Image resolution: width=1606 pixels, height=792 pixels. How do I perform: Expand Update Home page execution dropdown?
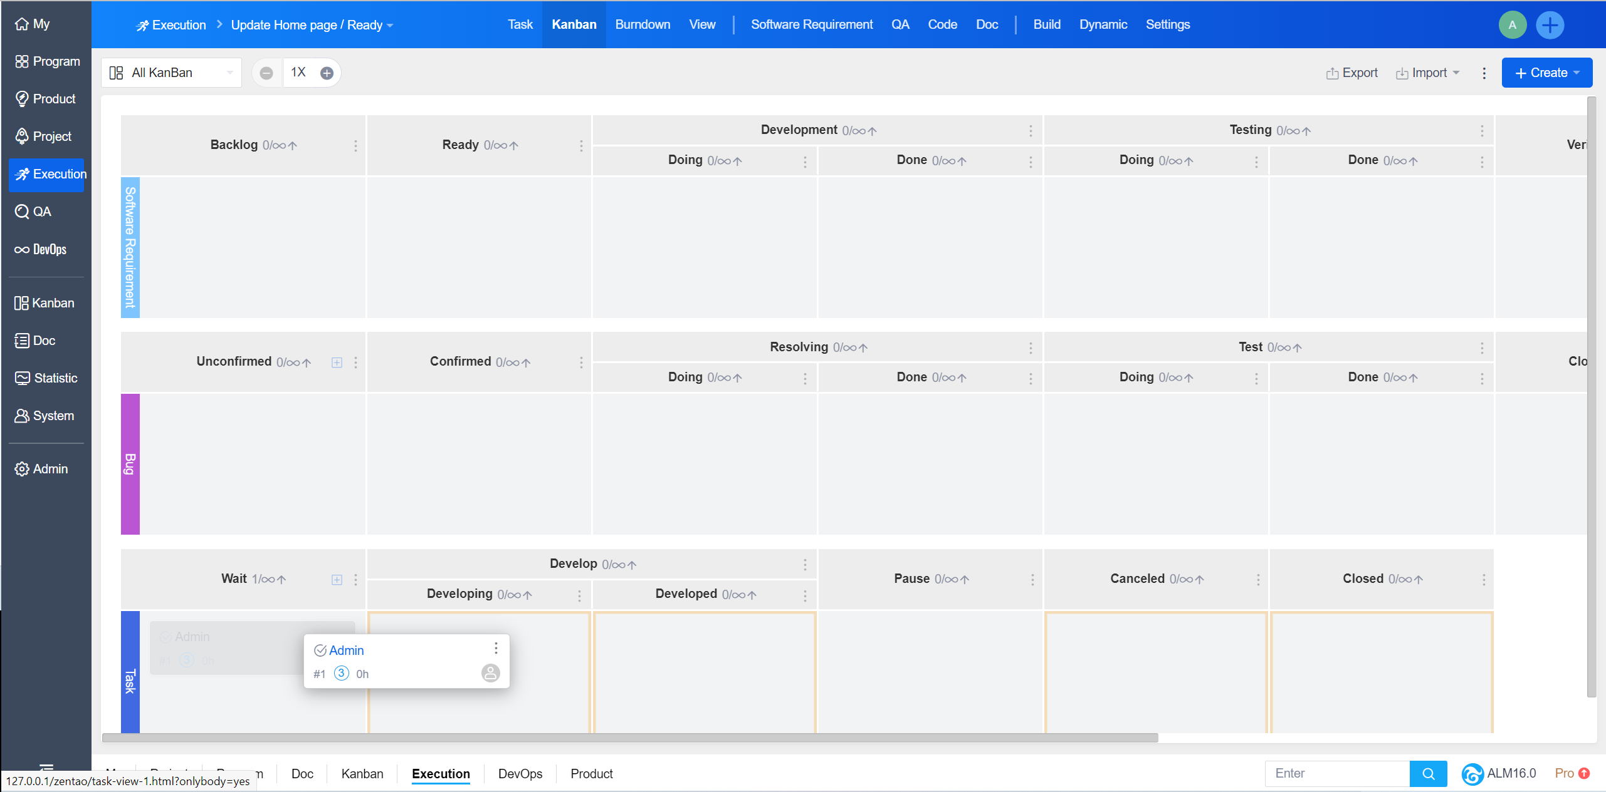(x=312, y=25)
